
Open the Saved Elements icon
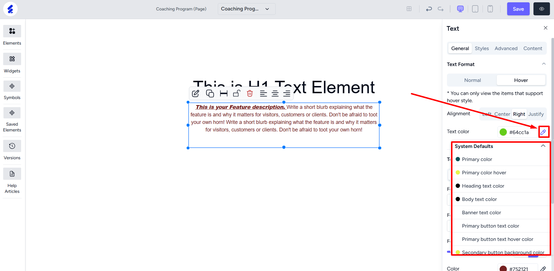[x=12, y=113]
